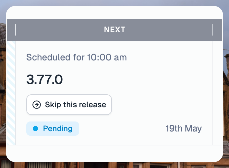The image size is (229, 168).
Task: Skip this release
Action: pyautogui.click(x=69, y=105)
